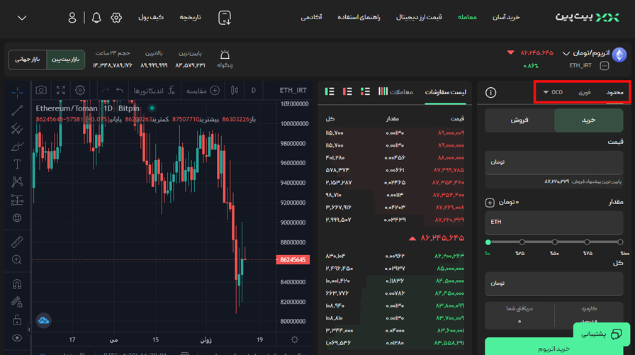Toggle magnet mode on chart
635x355 pixels.
(x=17, y=284)
